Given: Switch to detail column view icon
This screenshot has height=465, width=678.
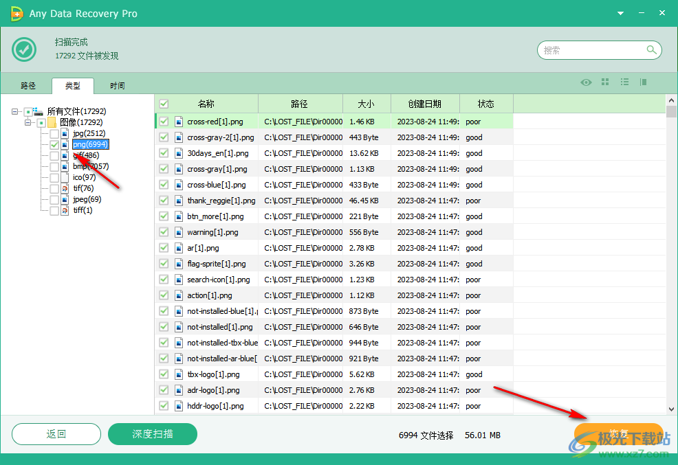Looking at the screenshot, I should point(644,82).
